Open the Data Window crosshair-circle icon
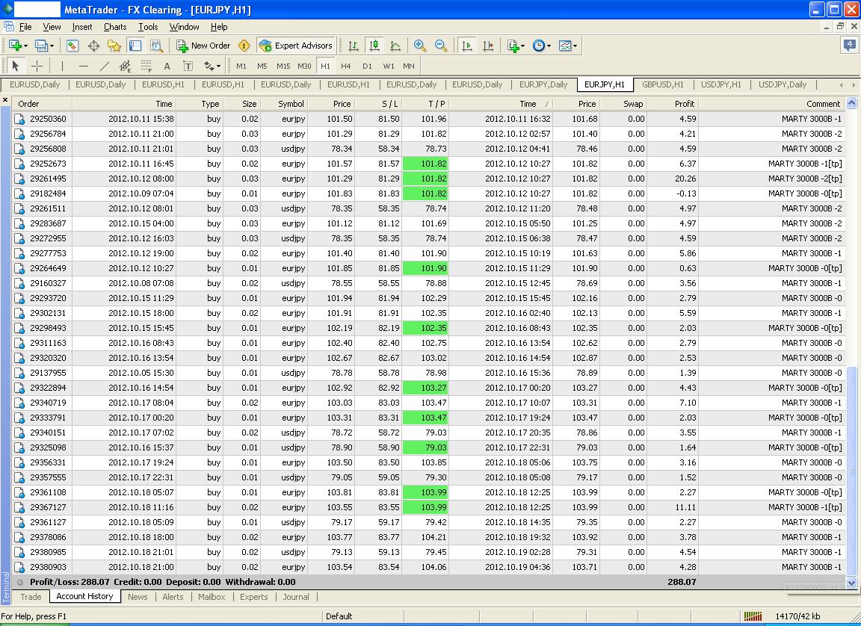 click(x=93, y=46)
